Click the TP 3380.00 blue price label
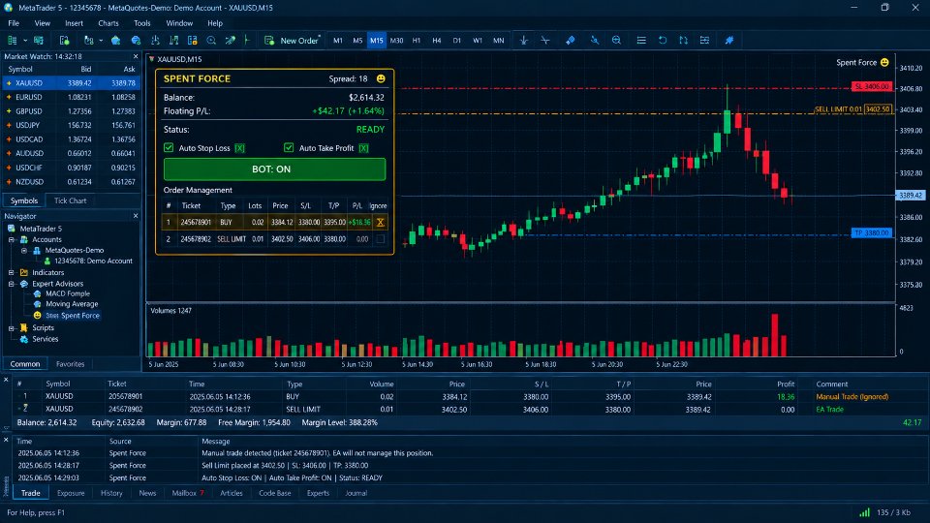Screen dimensions: 930x523 pos(871,233)
